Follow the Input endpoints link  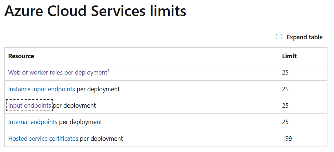point(30,105)
